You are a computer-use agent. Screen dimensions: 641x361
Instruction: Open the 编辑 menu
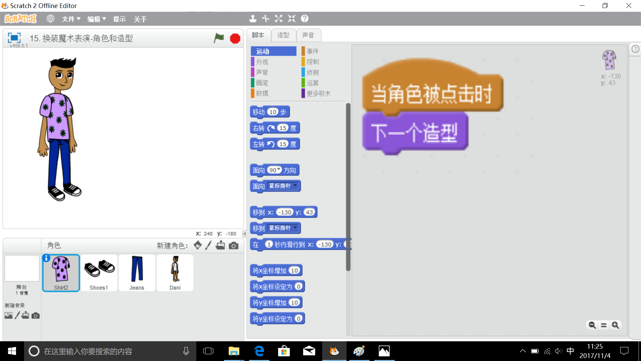[97, 19]
